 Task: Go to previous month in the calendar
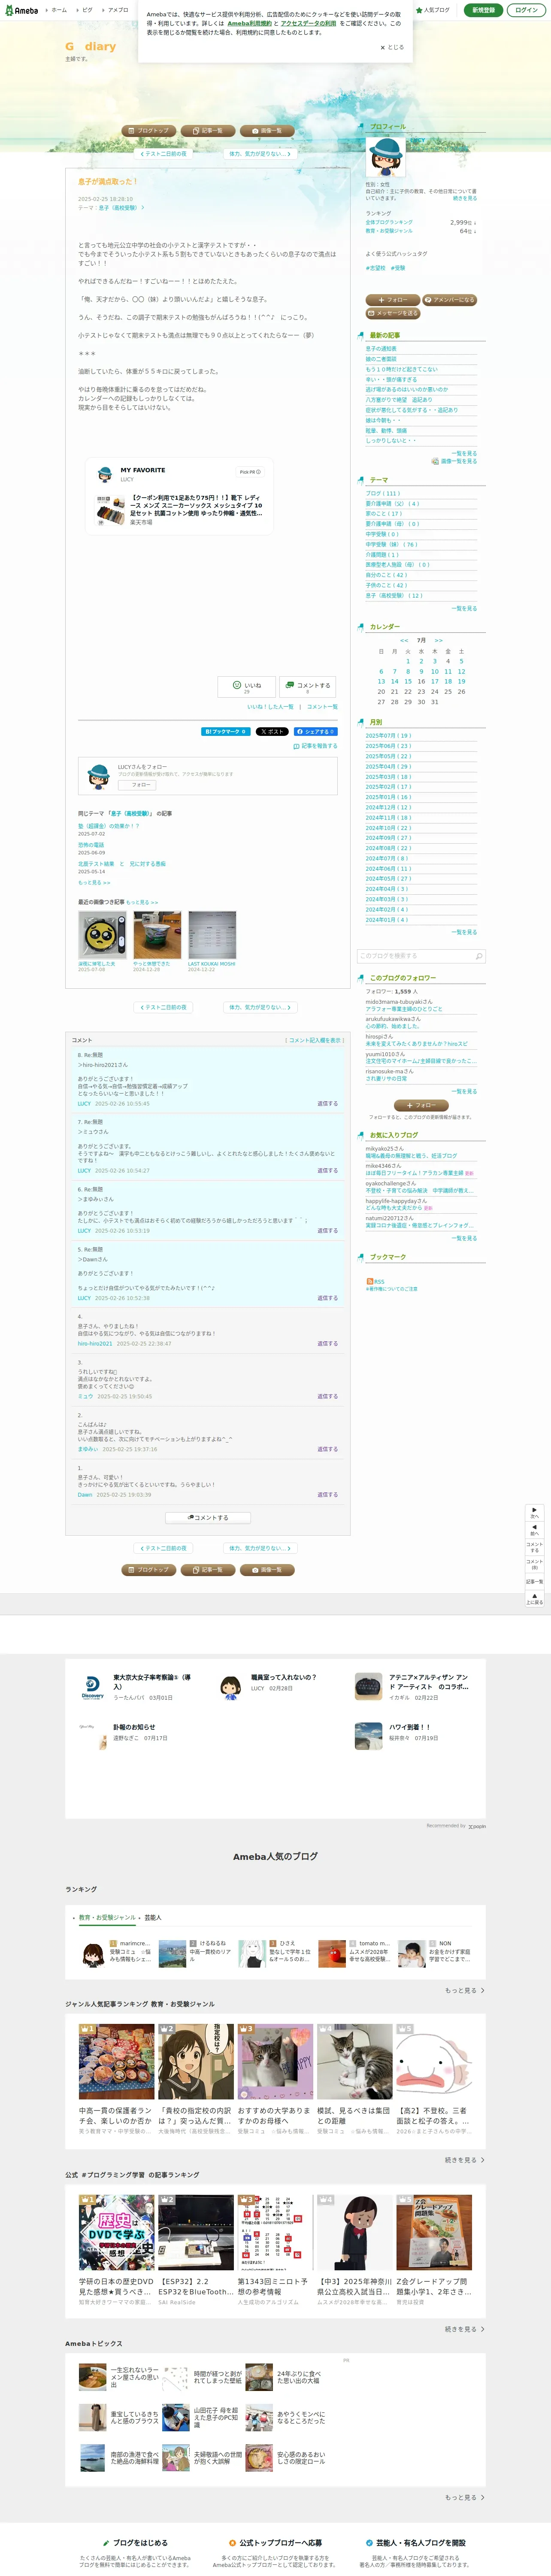pyautogui.click(x=404, y=640)
